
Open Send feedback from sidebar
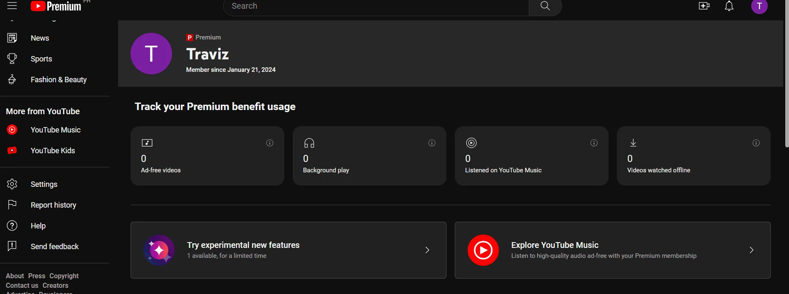[55, 247]
